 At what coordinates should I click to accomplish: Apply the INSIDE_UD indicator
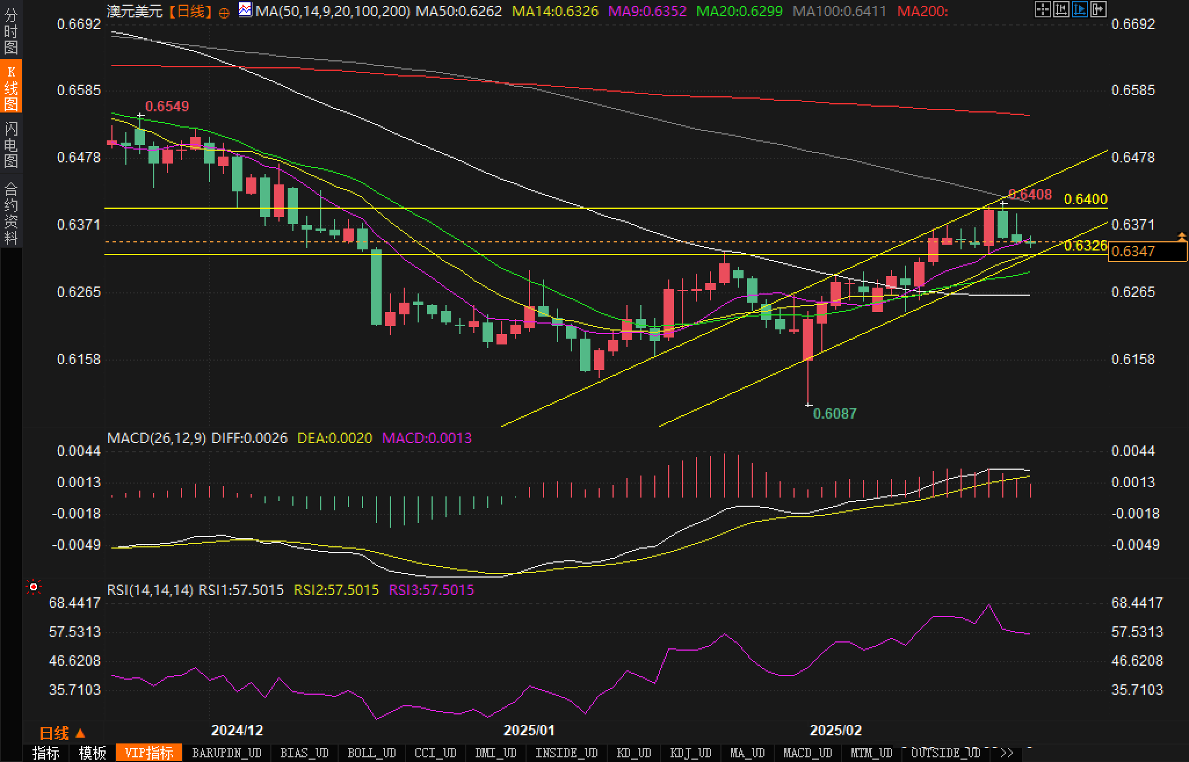(x=566, y=753)
